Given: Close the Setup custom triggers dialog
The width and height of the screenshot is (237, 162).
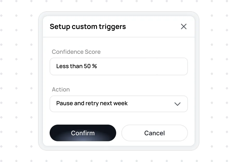Looking at the screenshot, I should point(184,26).
